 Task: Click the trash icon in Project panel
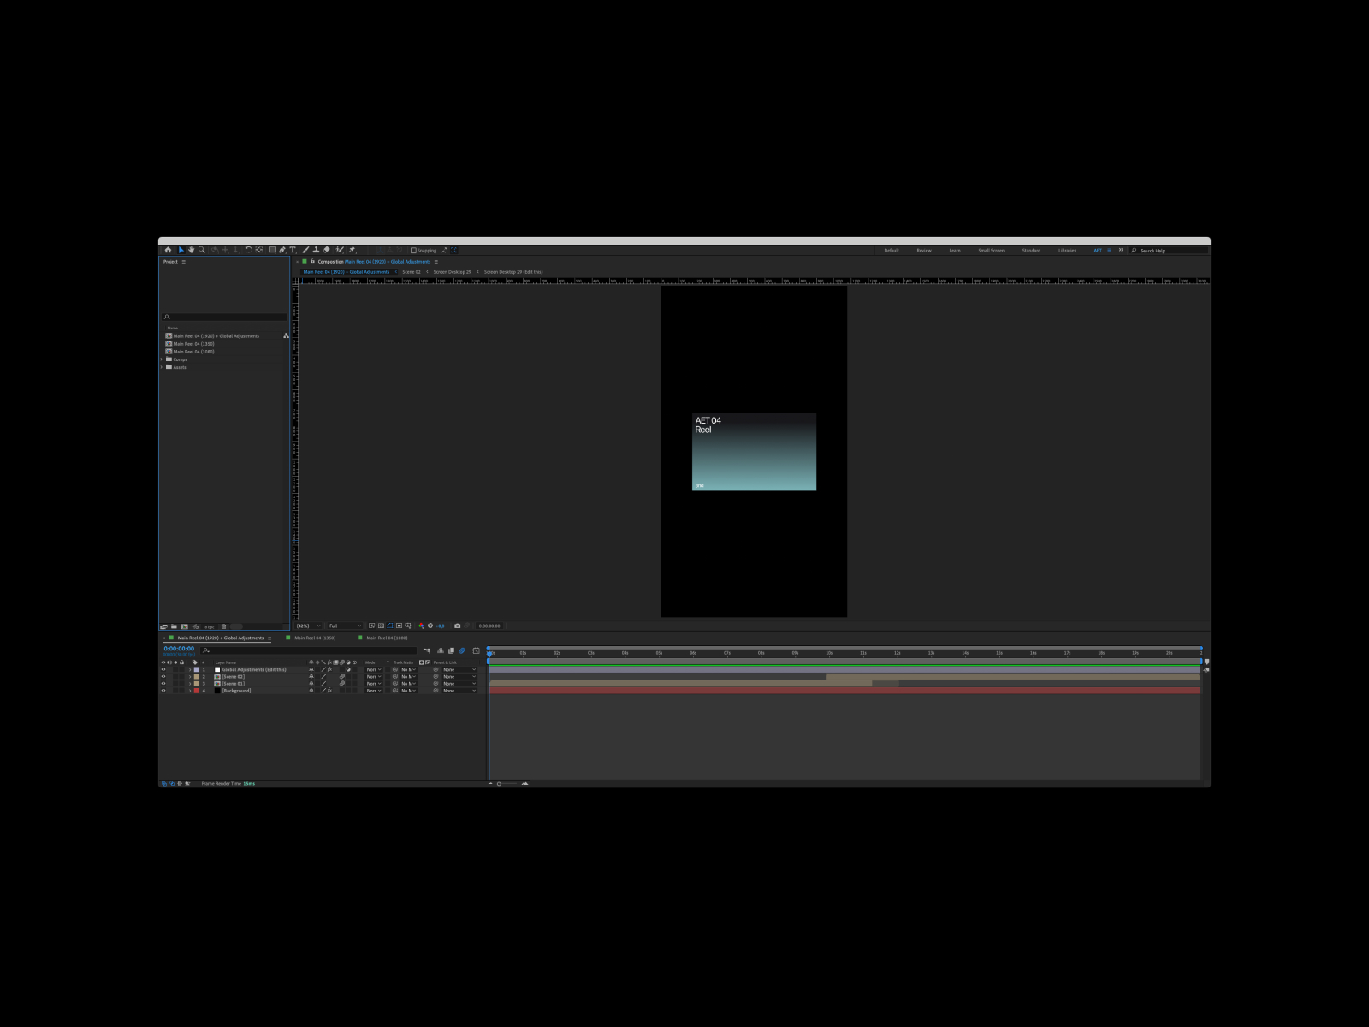click(x=224, y=626)
